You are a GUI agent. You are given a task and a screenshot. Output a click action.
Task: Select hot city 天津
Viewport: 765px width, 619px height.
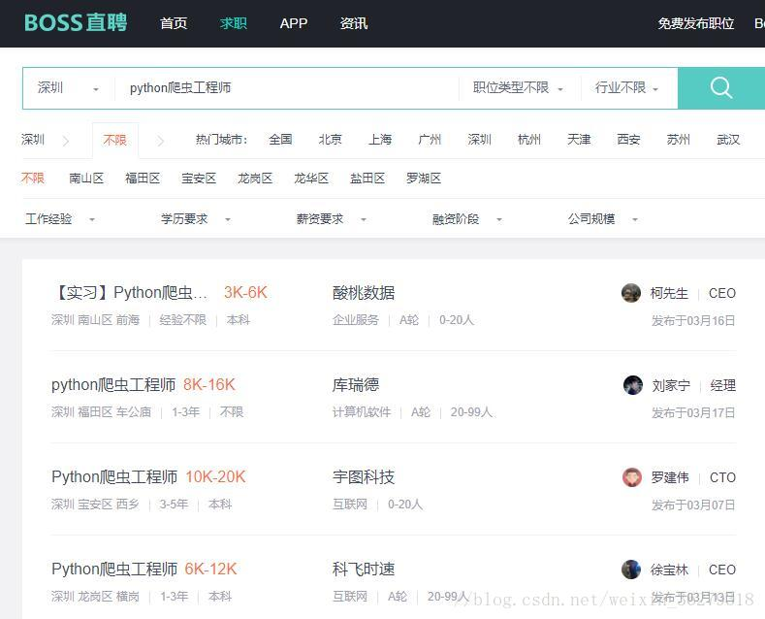(x=579, y=140)
